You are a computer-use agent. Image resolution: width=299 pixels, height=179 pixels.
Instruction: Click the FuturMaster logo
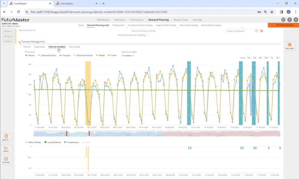(x=15, y=20)
